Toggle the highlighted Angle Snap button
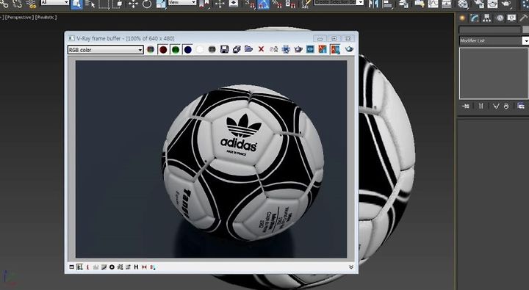 click(x=263, y=4)
